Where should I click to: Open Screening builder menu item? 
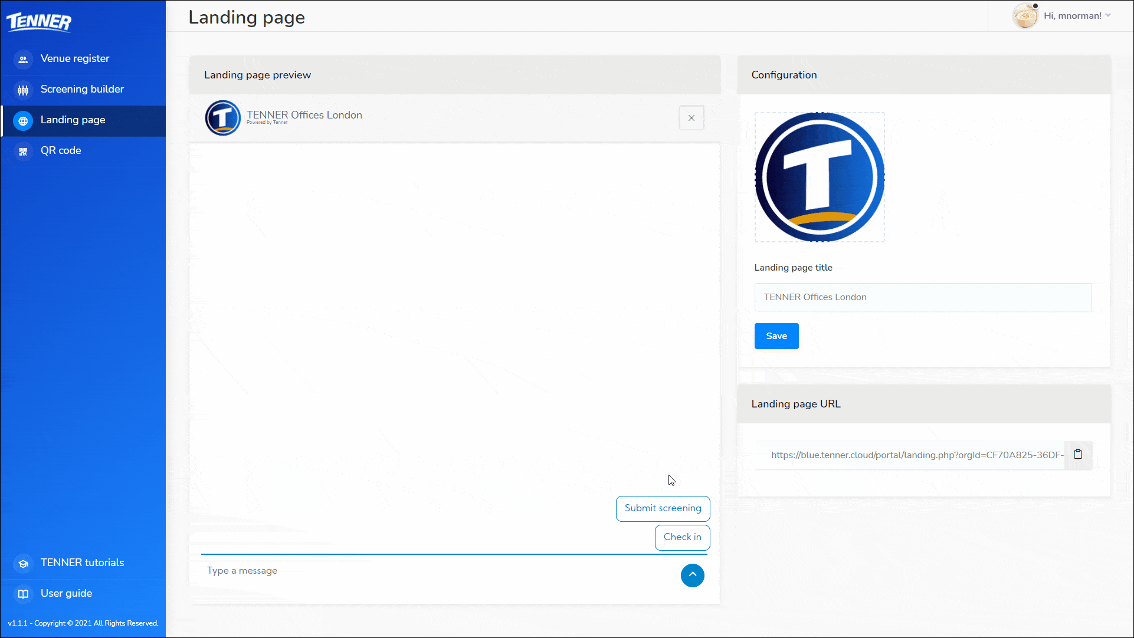pos(82,89)
